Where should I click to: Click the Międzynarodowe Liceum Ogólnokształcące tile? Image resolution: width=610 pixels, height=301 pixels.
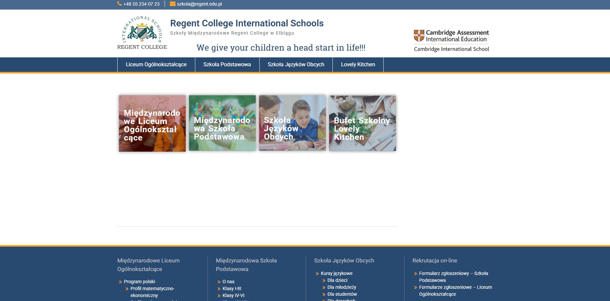(152, 123)
